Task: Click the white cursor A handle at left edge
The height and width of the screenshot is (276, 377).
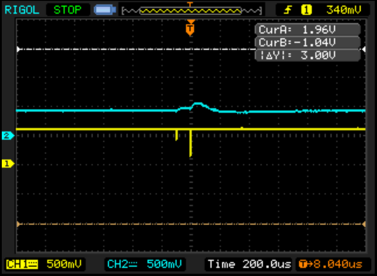Action: [x=18, y=49]
